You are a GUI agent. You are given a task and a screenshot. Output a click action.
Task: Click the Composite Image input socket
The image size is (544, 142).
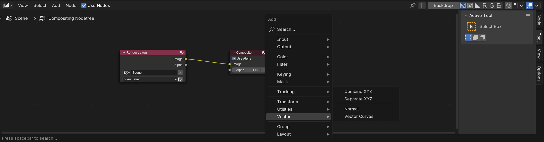[x=230, y=64]
